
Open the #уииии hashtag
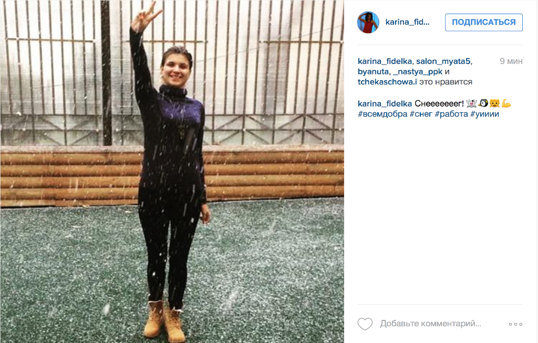tap(484, 114)
